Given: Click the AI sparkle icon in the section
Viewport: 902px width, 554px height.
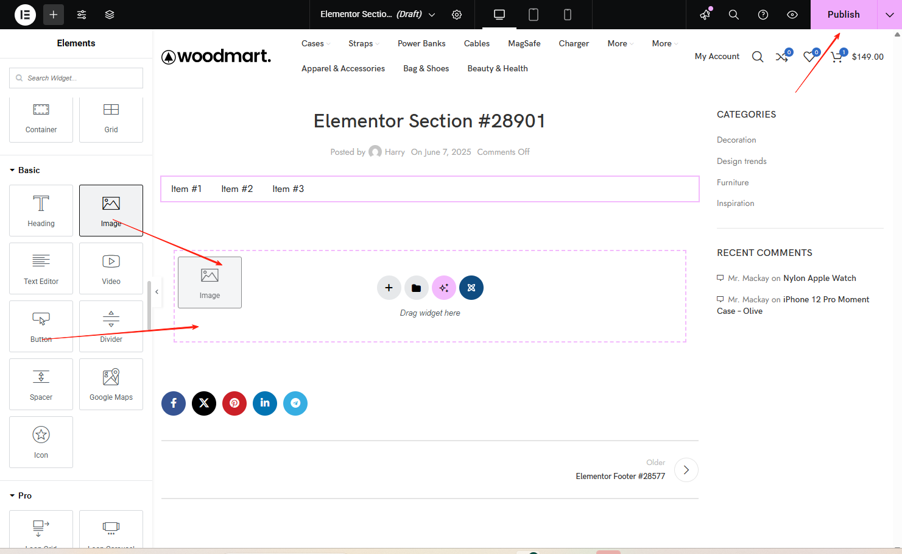Looking at the screenshot, I should click(444, 287).
